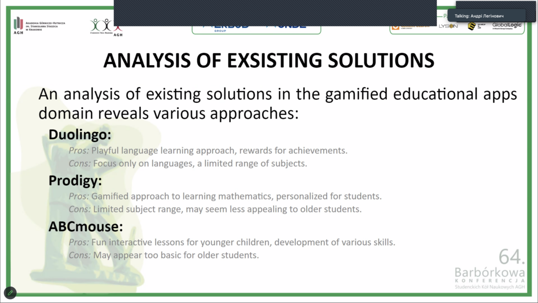Click the Duolingo Pros line text

[208, 150]
